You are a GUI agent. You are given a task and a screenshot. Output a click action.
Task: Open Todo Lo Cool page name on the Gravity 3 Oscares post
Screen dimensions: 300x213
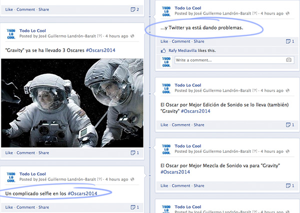tap(32, 31)
